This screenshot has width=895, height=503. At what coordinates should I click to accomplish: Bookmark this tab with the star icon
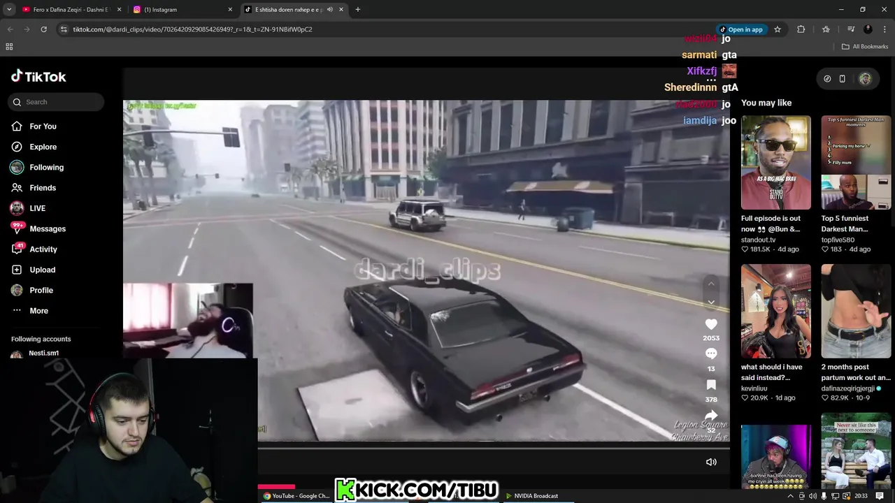point(777,29)
